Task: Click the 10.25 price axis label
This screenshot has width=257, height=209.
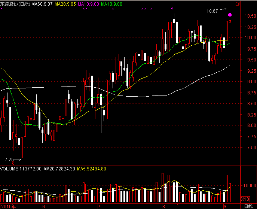Action: 250,27
